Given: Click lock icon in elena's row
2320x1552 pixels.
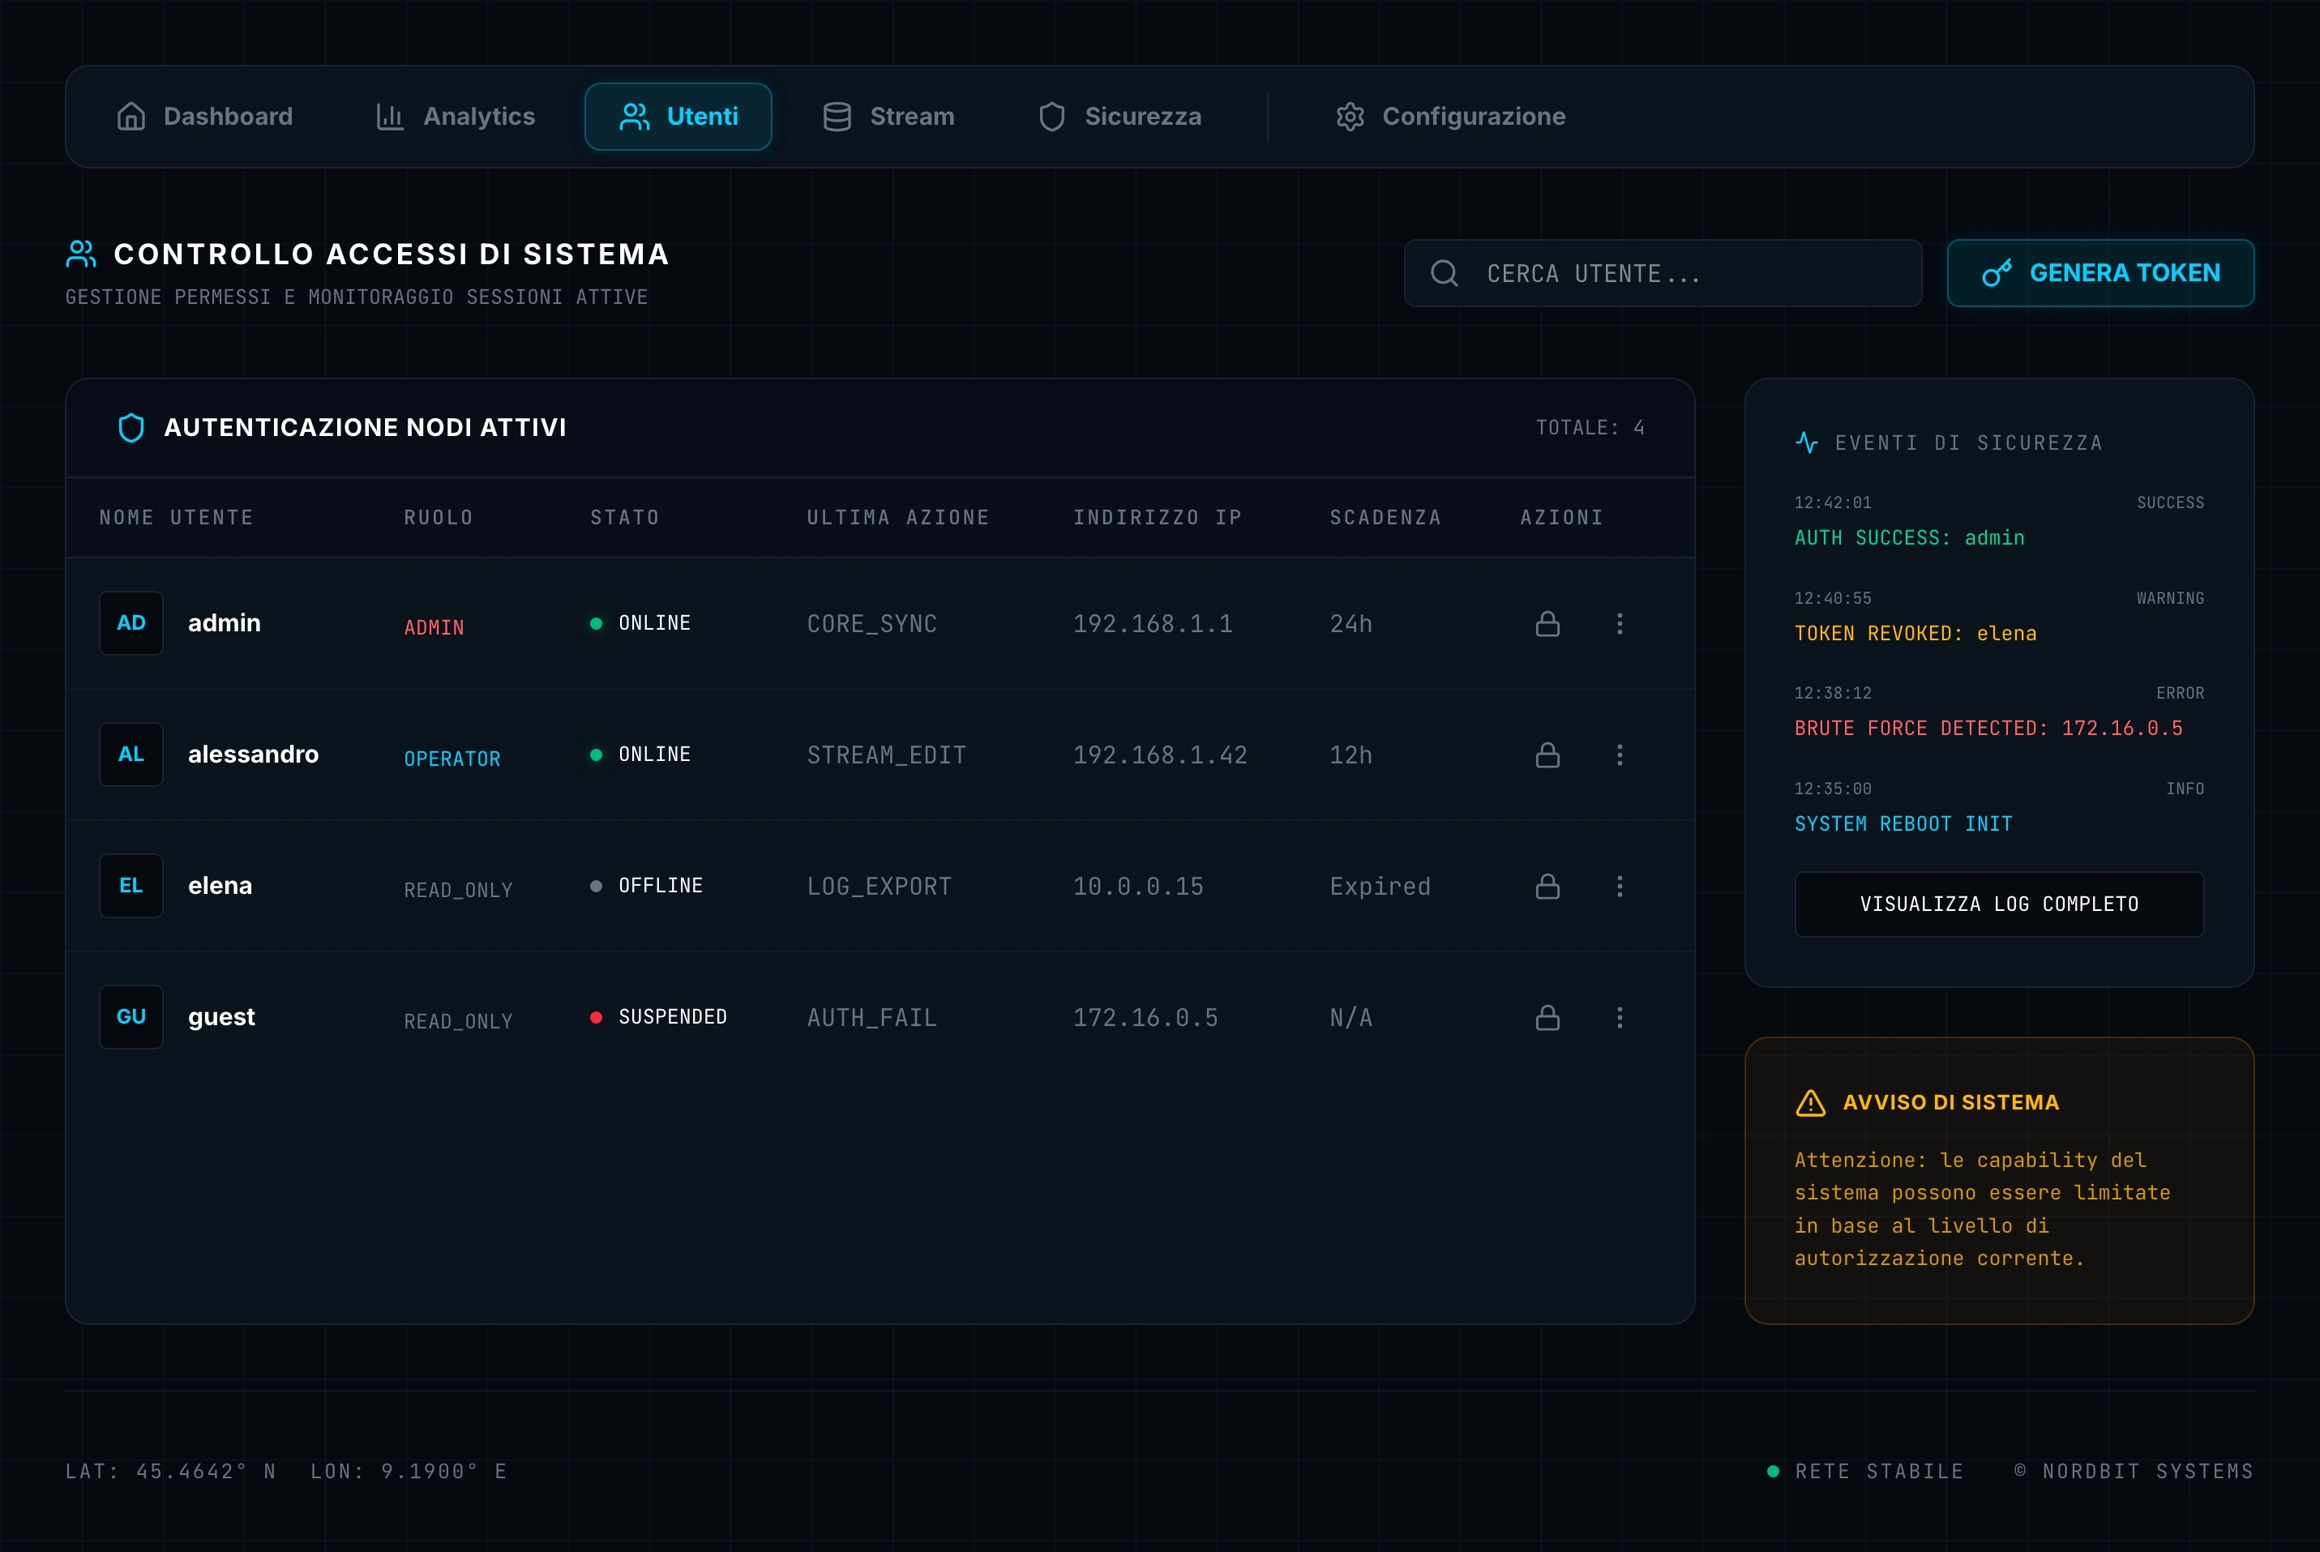Looking at the screenshot, I should coord(1547,886).
